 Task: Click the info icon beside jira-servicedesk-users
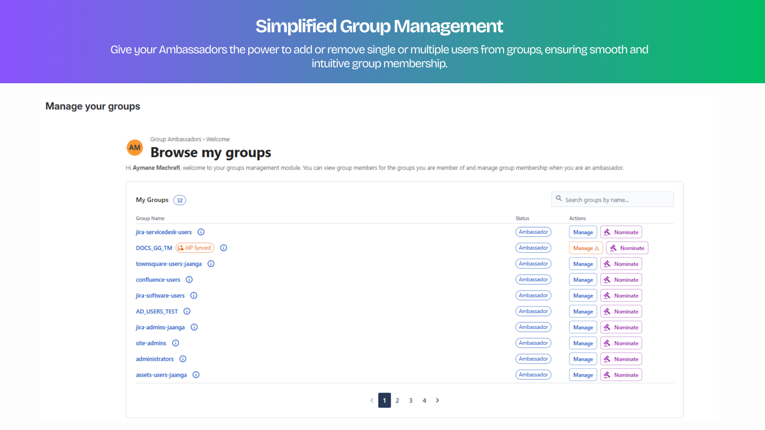click(x=201, y=232)
